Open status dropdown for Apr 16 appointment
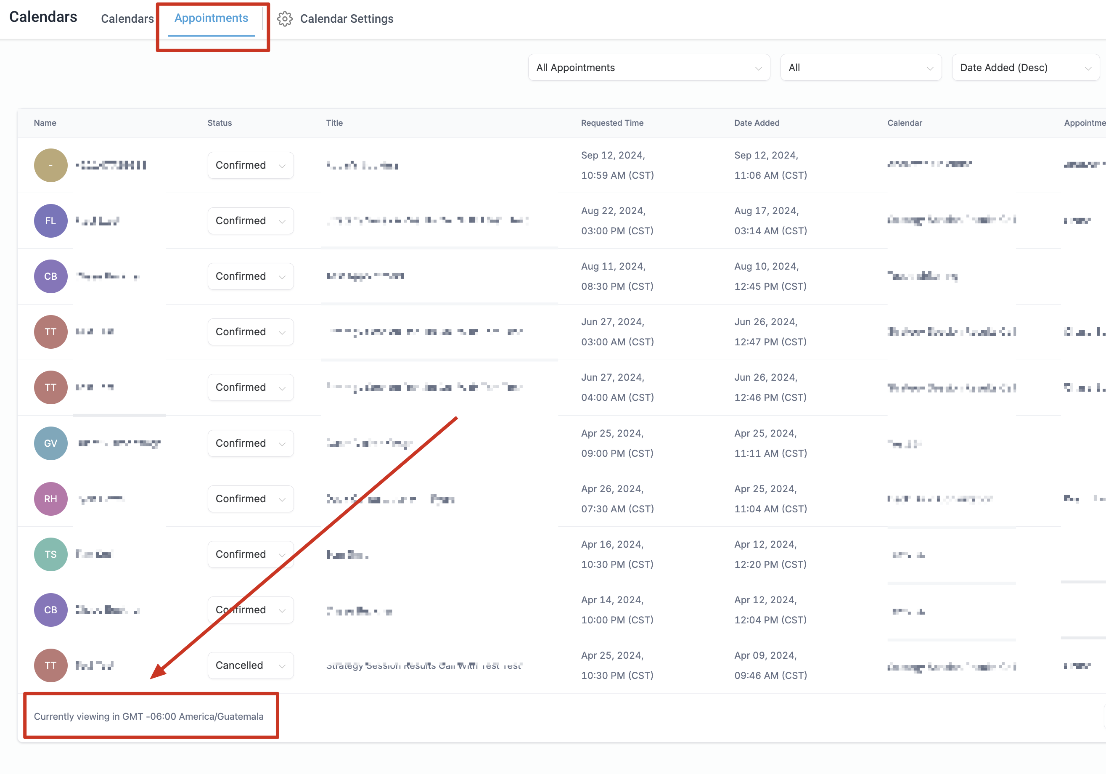The height and width of the screenshot is (774, 1106). click(x=251, y=554)
